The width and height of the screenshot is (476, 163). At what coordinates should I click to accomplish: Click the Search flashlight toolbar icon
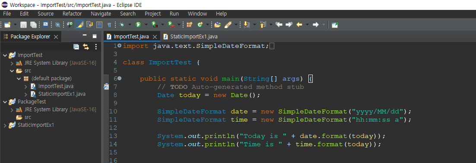click(228, 25)
